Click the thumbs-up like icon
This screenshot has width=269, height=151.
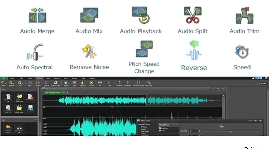(x=253, y=78)
